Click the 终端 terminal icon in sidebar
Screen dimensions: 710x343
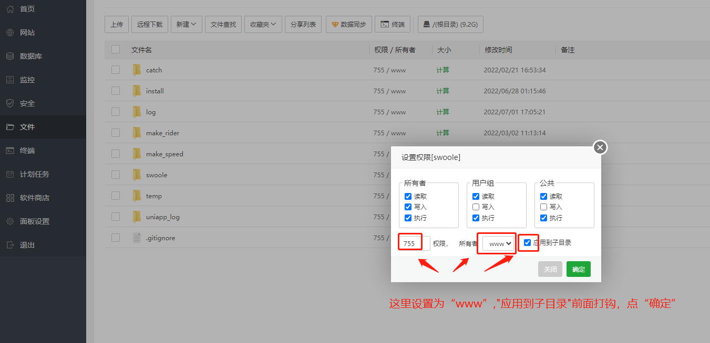tap(10, 151)
